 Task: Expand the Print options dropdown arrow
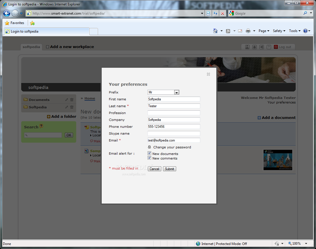click(x=254, y=31)
